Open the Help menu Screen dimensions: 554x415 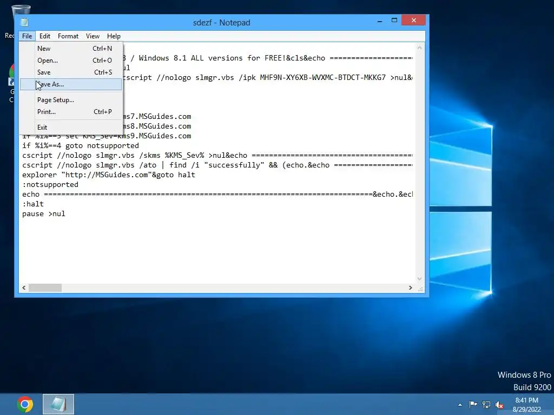114,36
